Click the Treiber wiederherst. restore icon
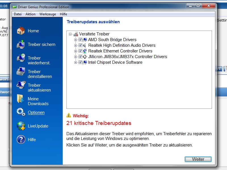 click(21, 58)
